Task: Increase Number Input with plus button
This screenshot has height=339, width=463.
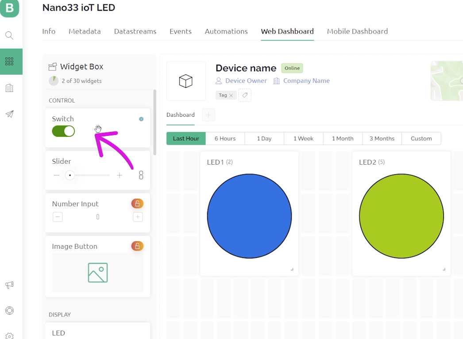Action: tap(138, 217)
